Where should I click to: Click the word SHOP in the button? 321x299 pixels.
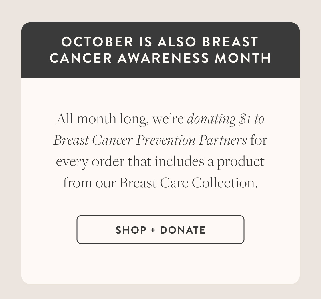coord(131,230)
